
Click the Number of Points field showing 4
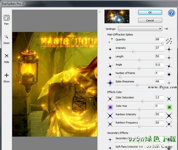[159, 73]
